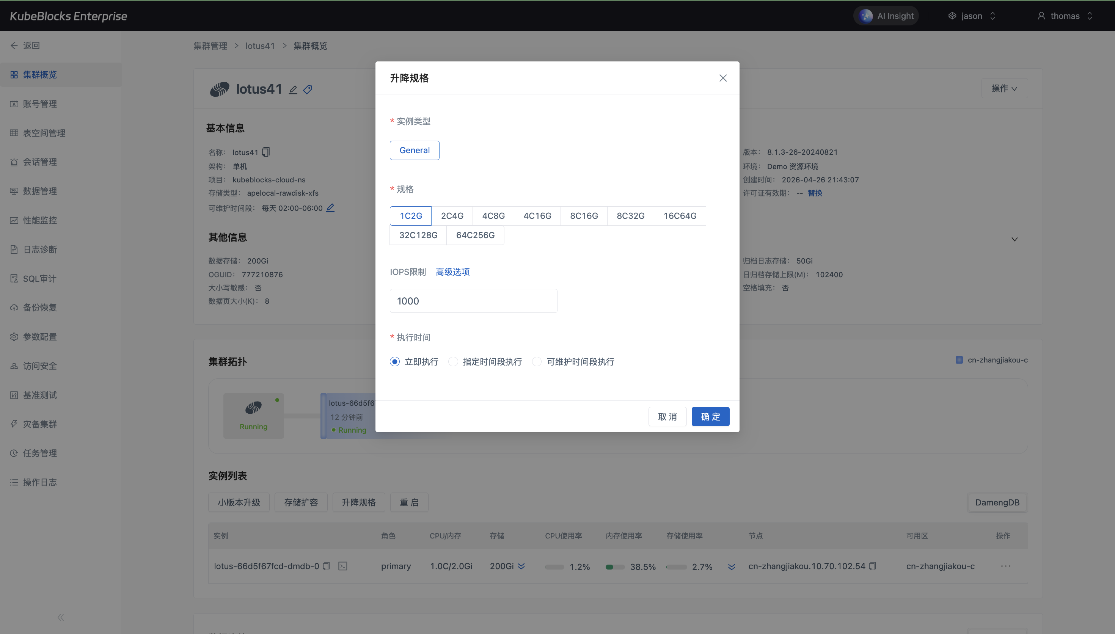Select 可维护时间段执行 radio option
Viewport: 1115px width, 634px height.
click(536, 361)
